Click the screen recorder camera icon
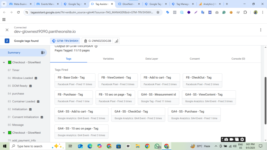 [x=226, y=140]
